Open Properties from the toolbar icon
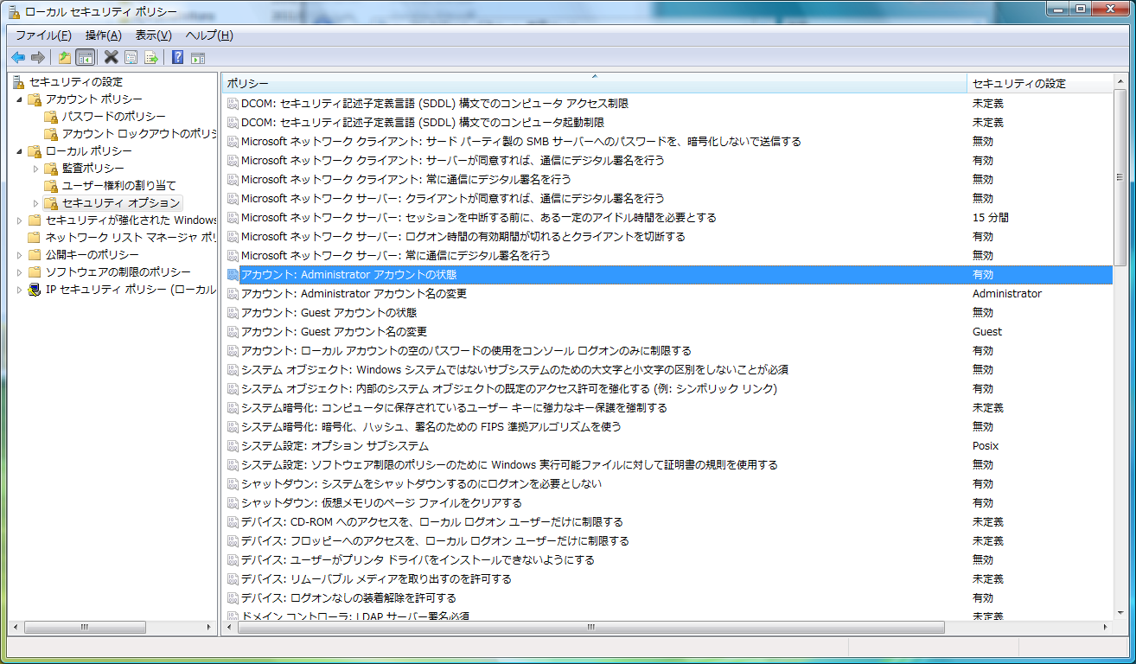The height and width of the screenshot is (664, 1136). (131, 57)
